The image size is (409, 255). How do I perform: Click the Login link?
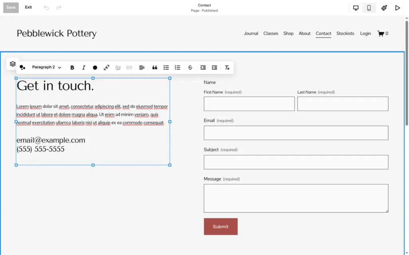(x=365, y=33)
